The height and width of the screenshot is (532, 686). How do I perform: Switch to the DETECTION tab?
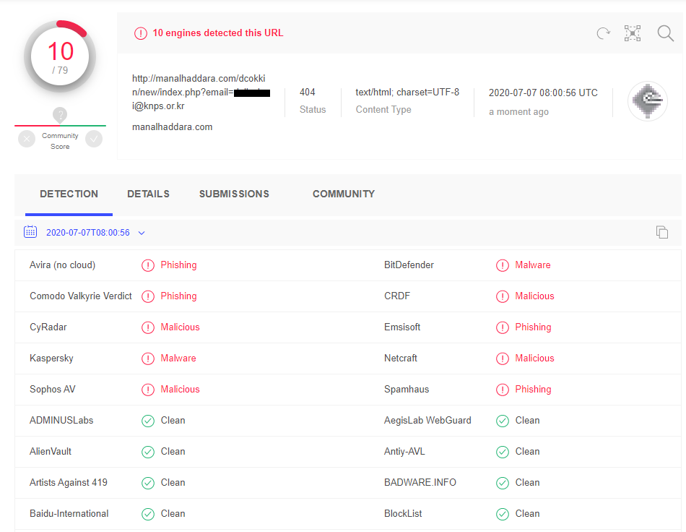69,194
